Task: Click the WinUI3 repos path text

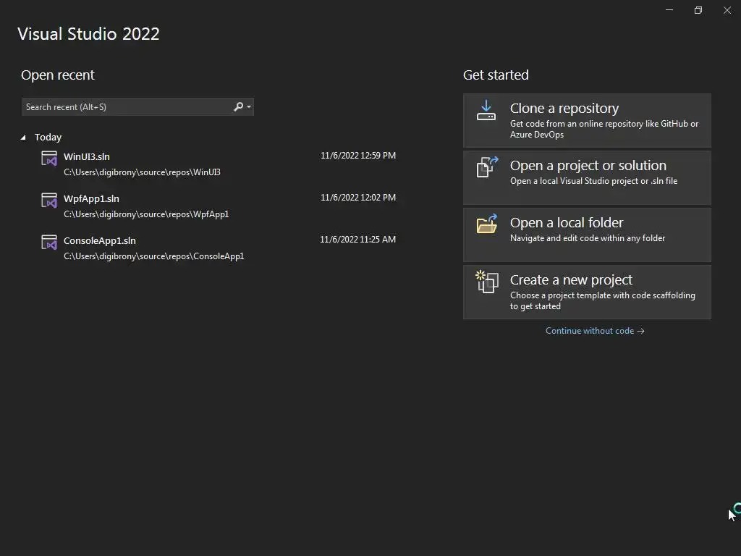Action: (x=143, y=172)
